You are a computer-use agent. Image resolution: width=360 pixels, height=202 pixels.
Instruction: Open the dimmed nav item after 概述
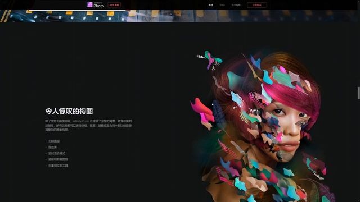click(222, 5)
